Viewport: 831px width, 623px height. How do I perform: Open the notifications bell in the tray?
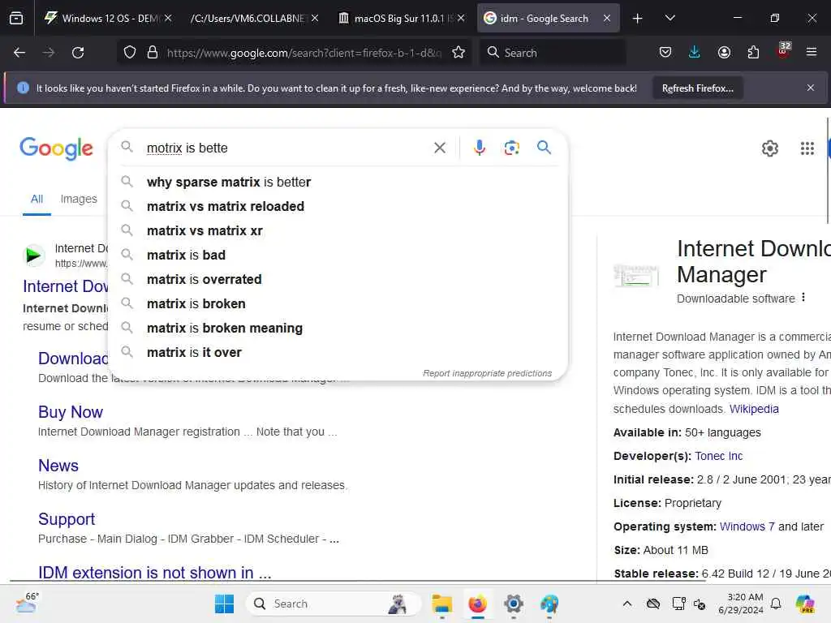click(x=776, y=604)
